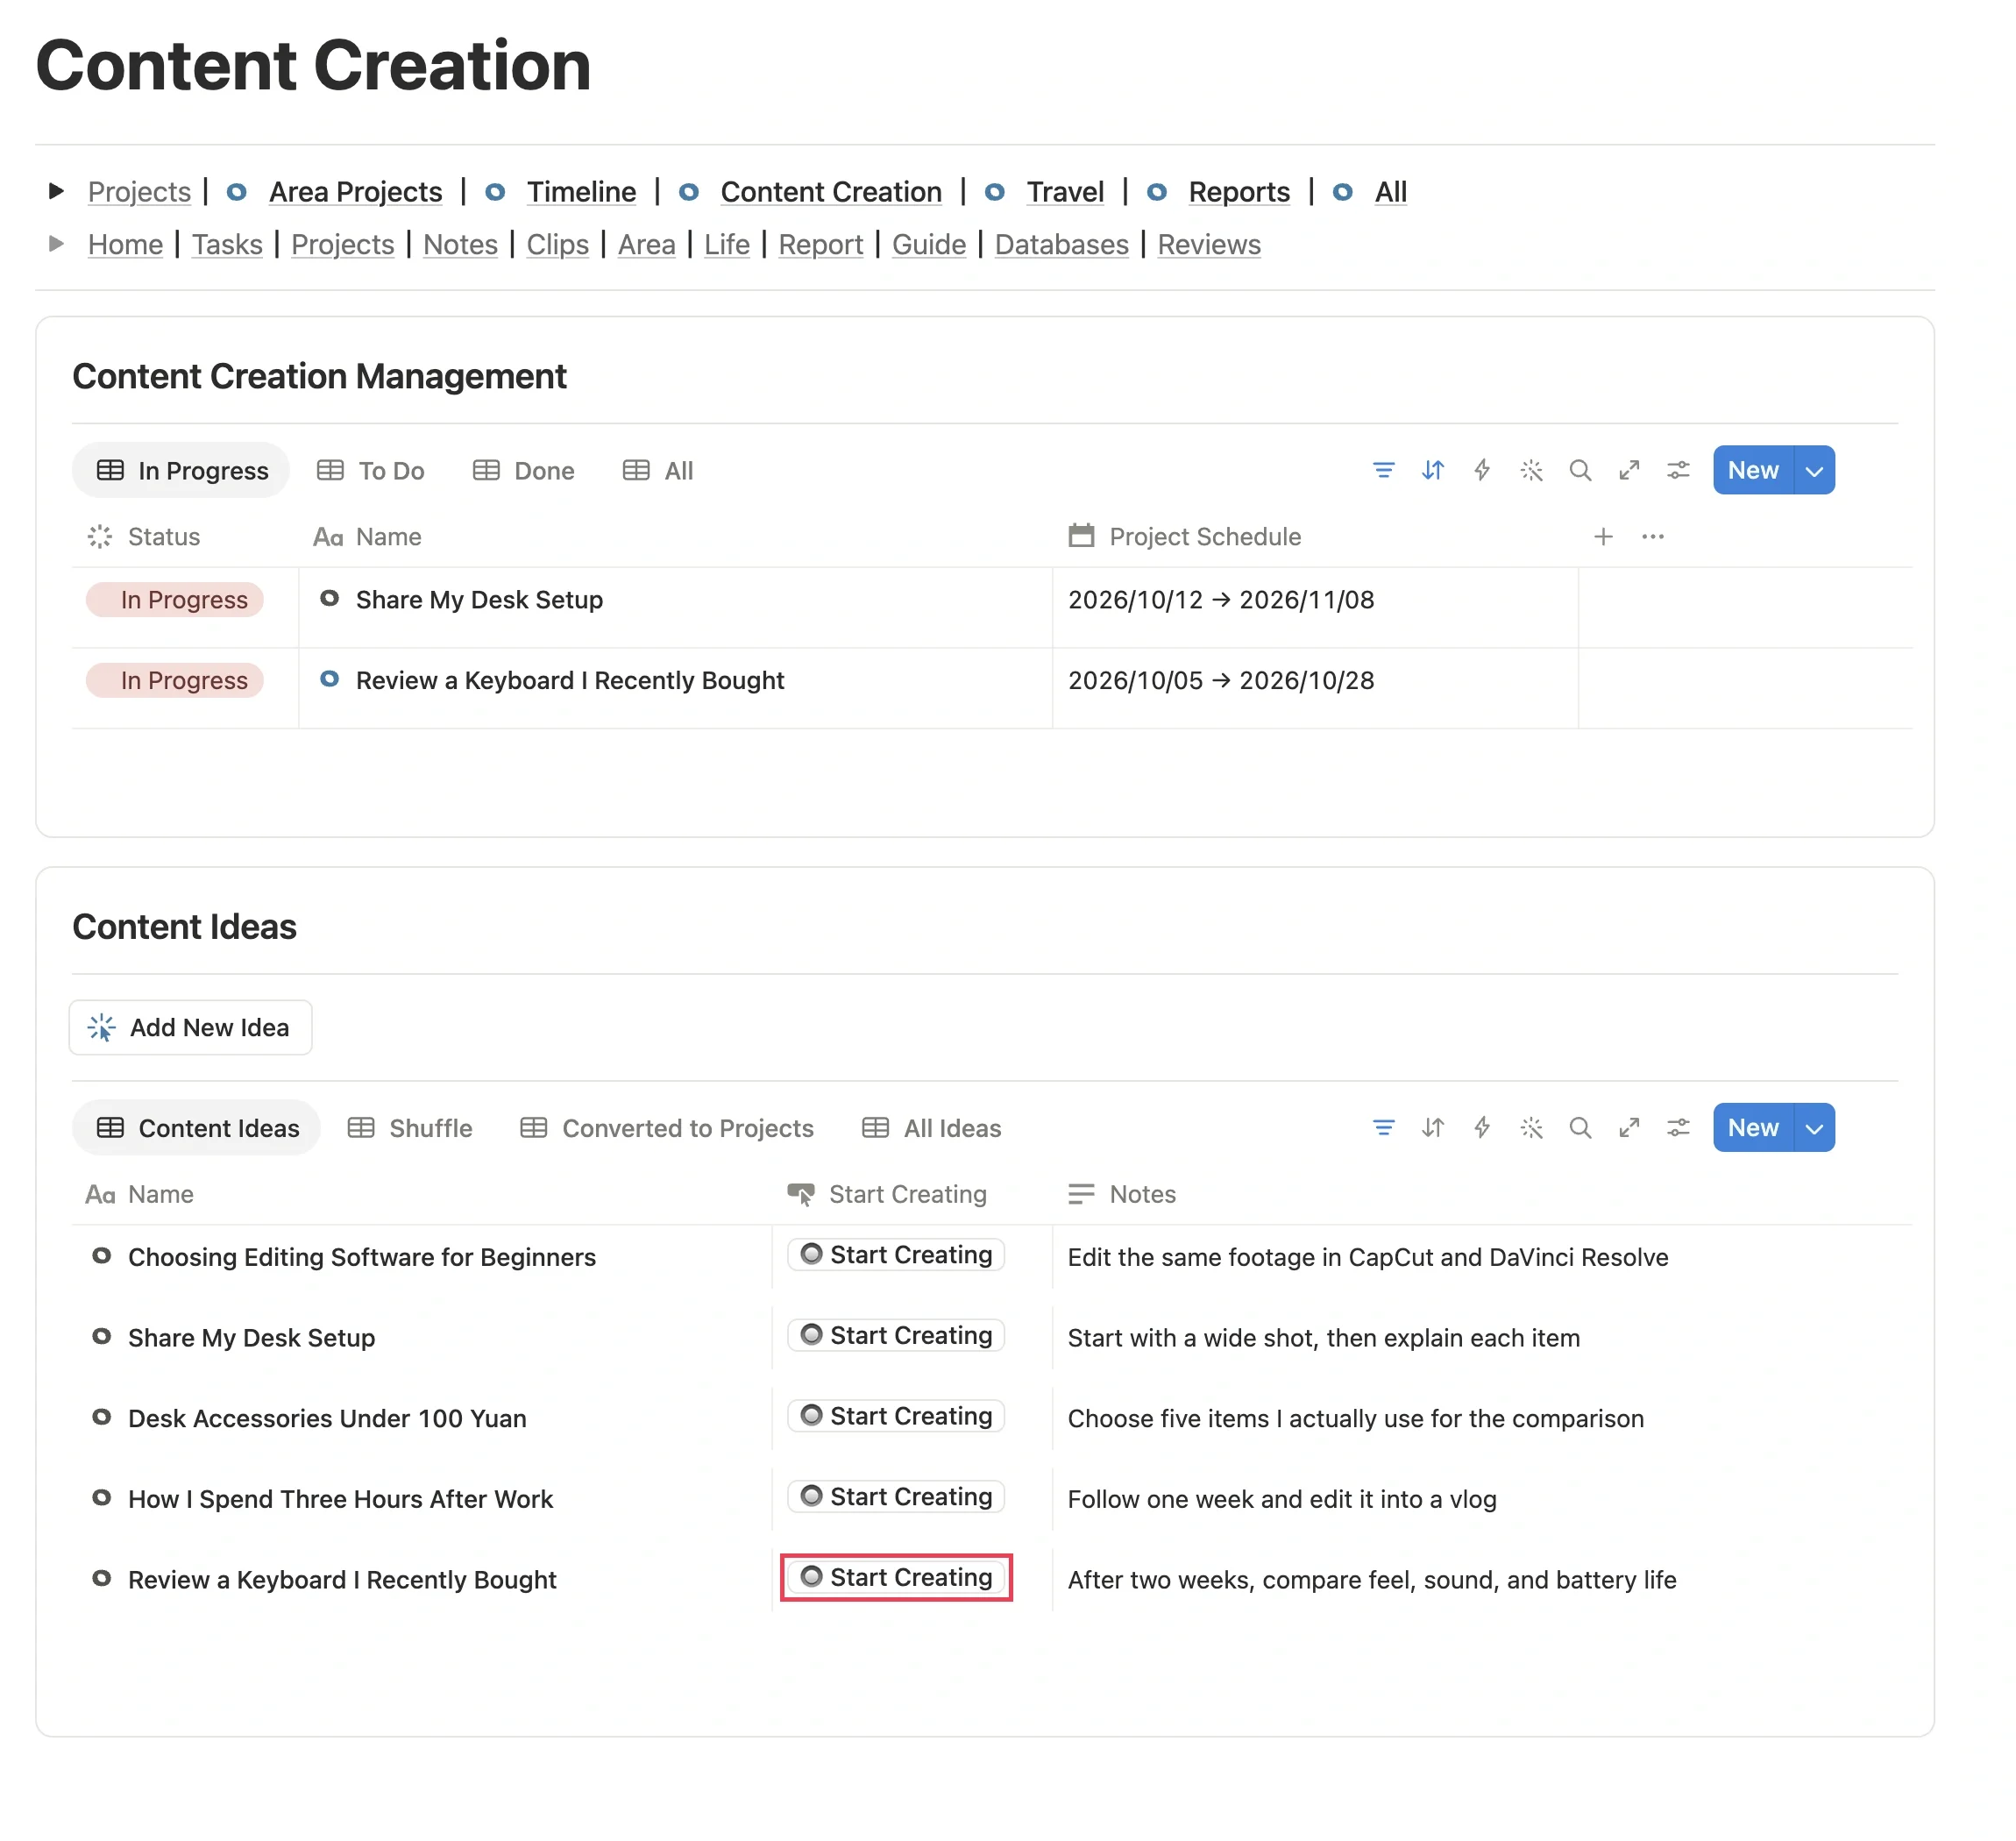This screenshot has width=2016, height=1841.
Task: Click the Travel link
Action: click(x=1065, y=192)
